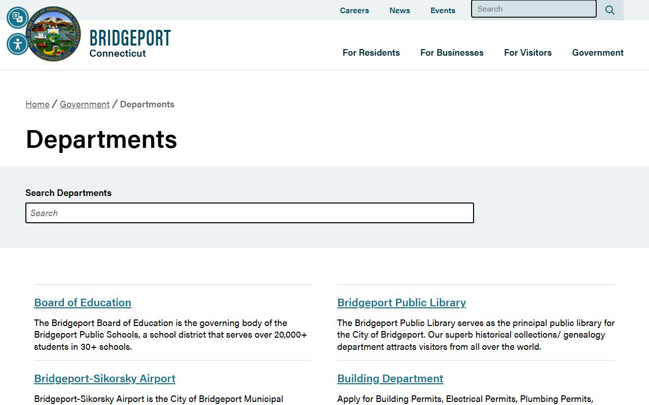This screenshot has width=649, height=405.
Task: Click the BRIDGEPORT Connecticut site title
Action: click(130, 44)
